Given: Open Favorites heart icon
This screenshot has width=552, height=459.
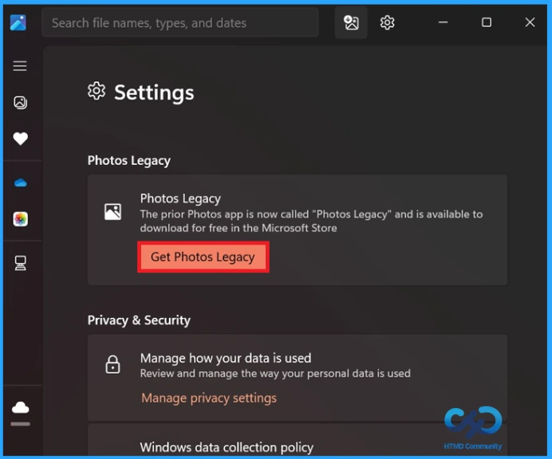Looking at the screenshot, I should point(21,139).
